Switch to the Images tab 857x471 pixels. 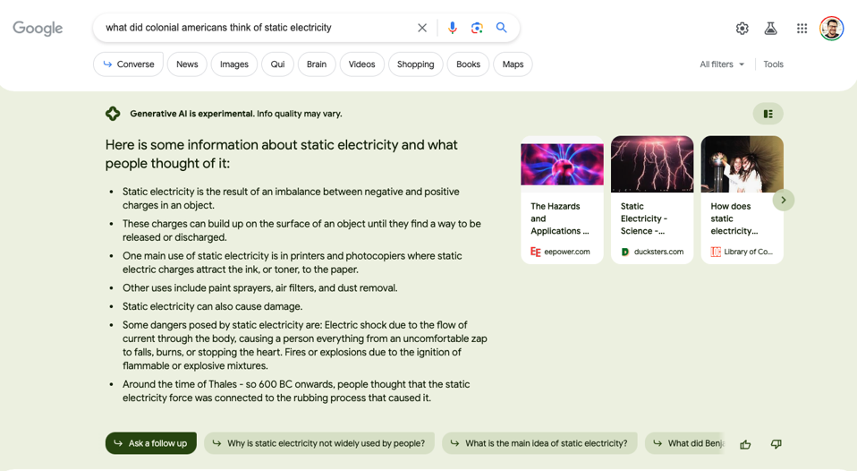[234, 64]
